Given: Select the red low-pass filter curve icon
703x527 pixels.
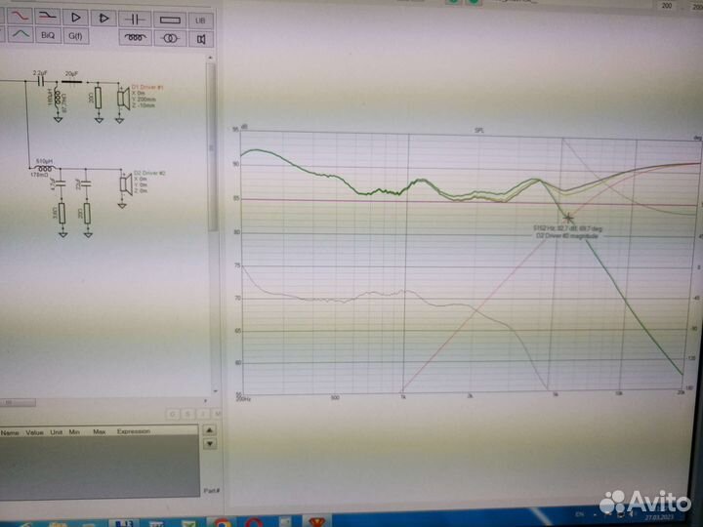Looking at the screenshot, I should pyautogui.click(x=20, y=18).
